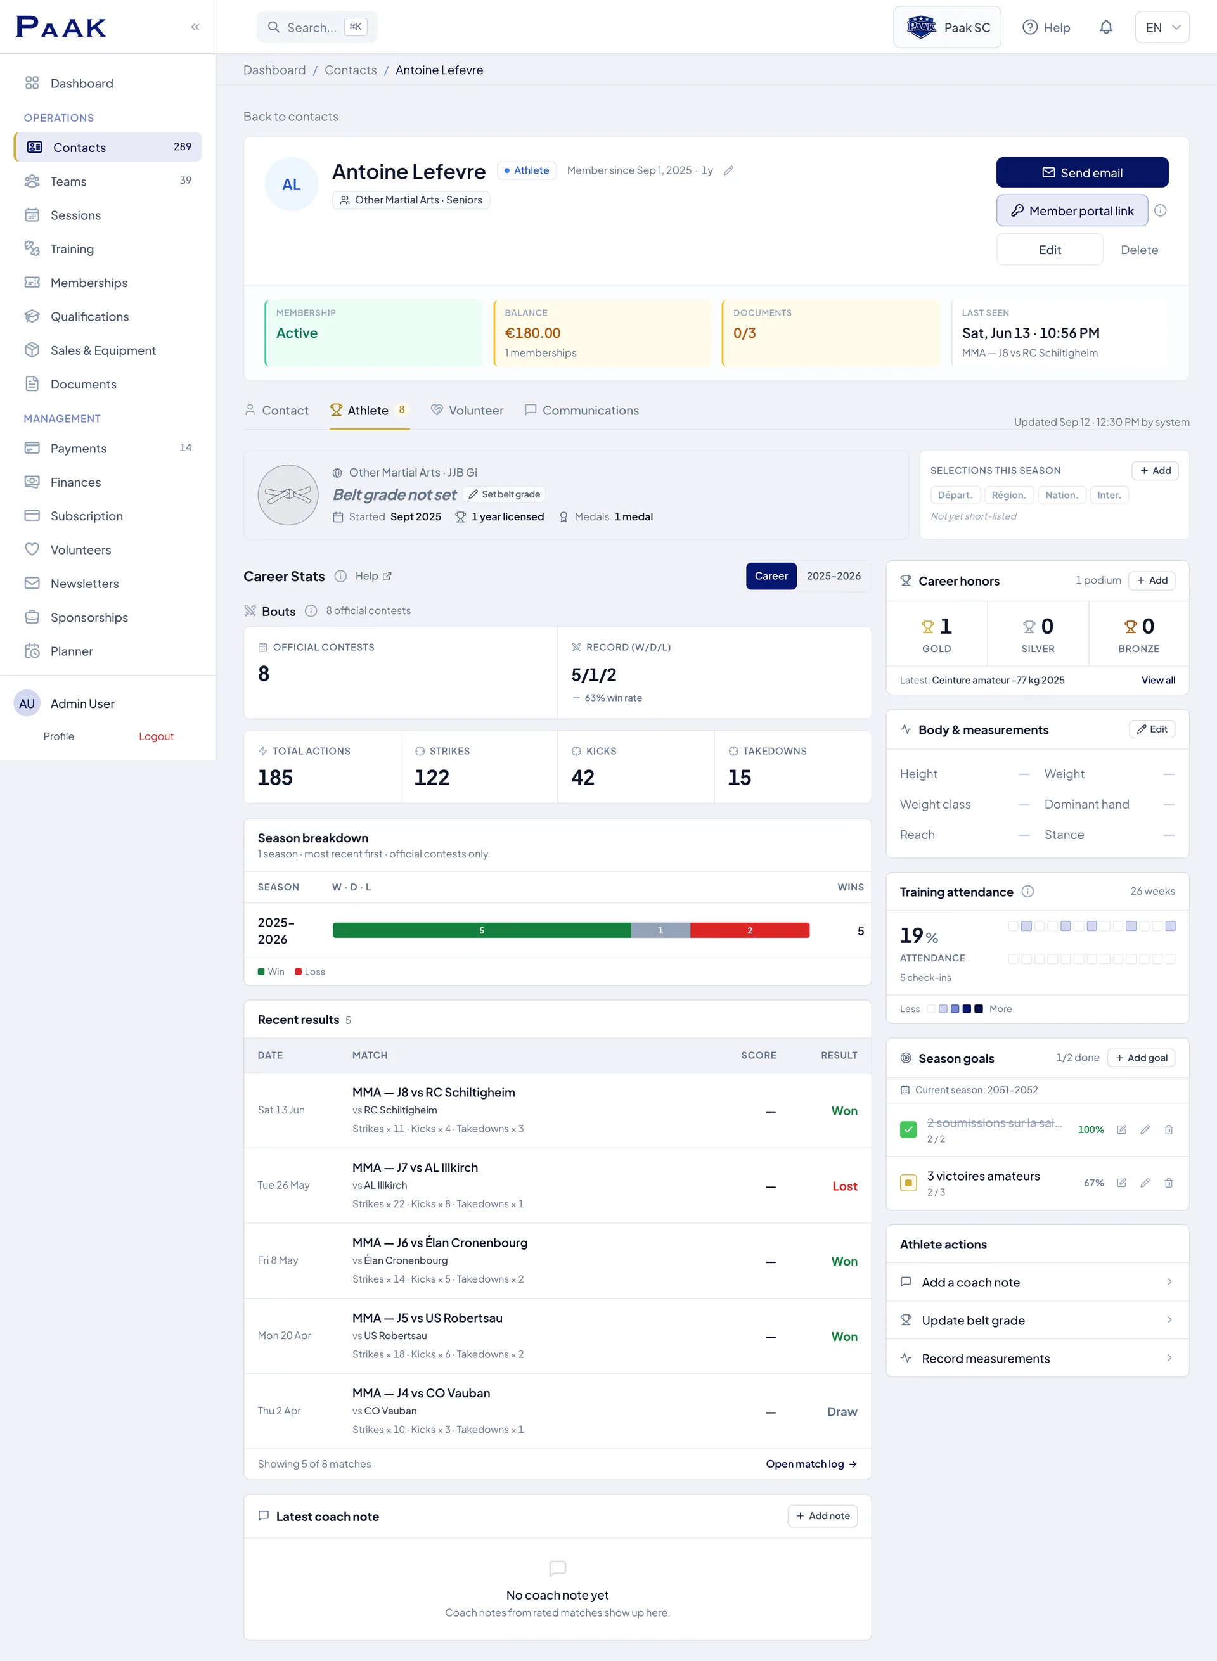Expand Update belt grade action
1217x1661 pixels.
[x=1037, y=1321]
